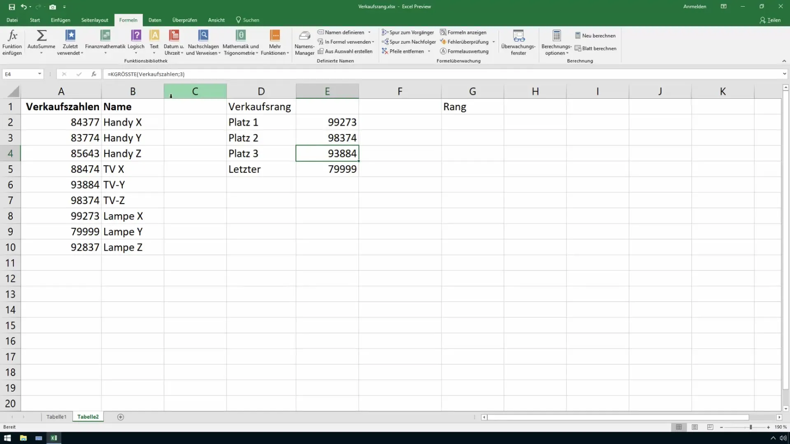This screenshot has width=790, height=444.
Task: Click Aus Auswahl erstellen button
Action: coord(346,51)
